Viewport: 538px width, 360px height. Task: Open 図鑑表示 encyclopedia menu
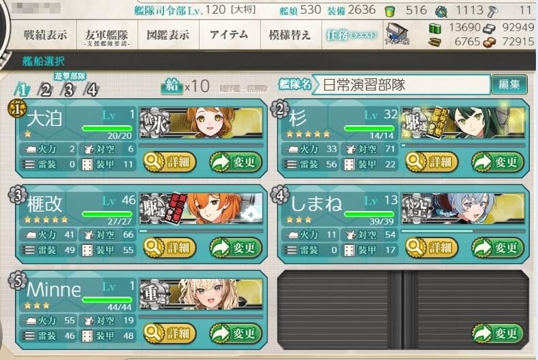(x=168, y=35)
